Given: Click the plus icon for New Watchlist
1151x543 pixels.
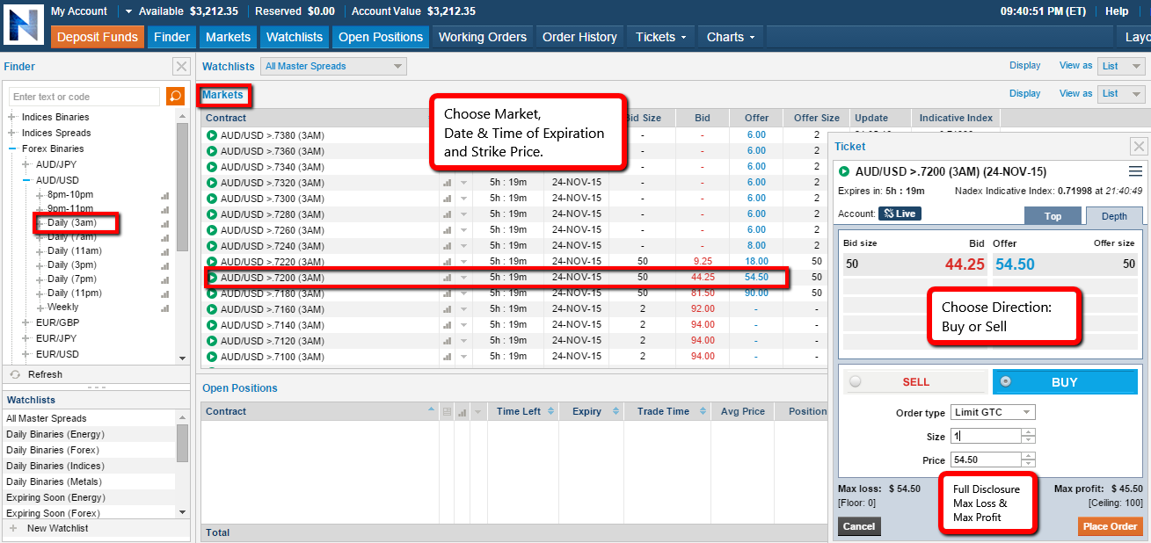Looking at the screenshot, I should 12,528.
